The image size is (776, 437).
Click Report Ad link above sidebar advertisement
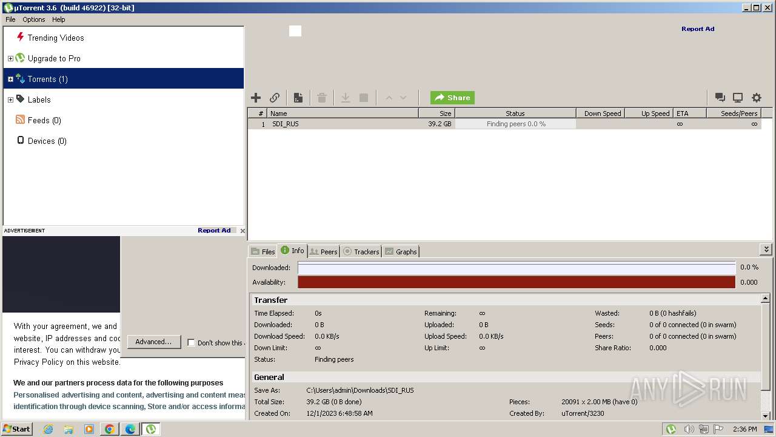click(214, 231)
